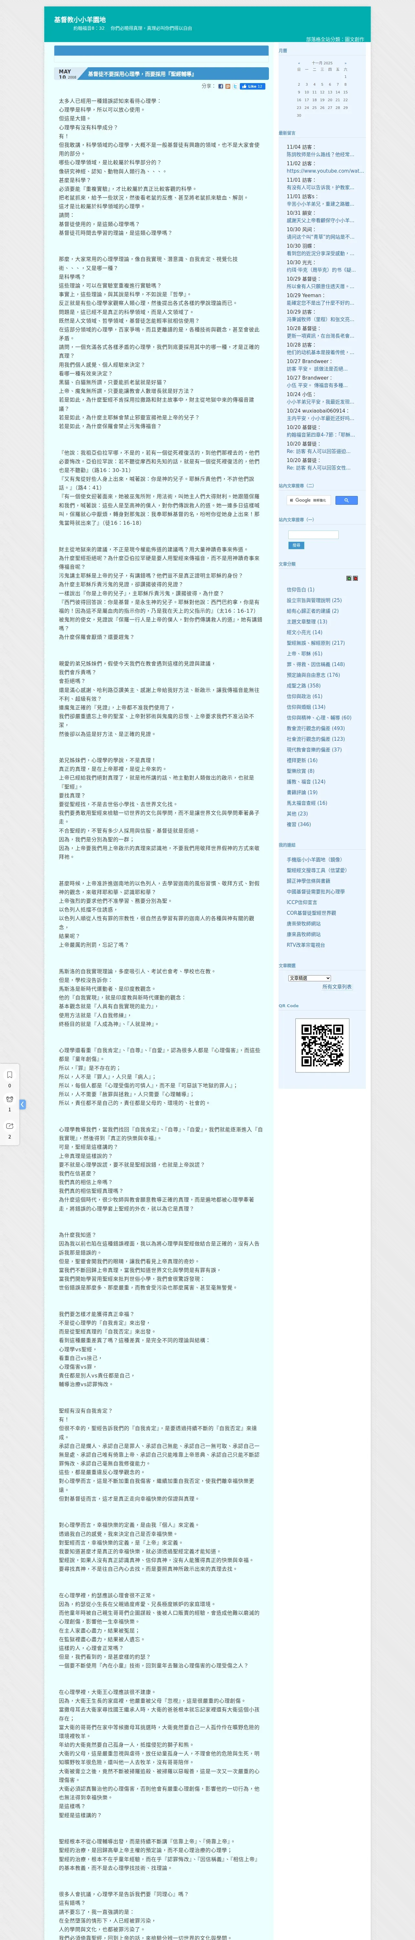Image resolution: width=415 pixels, height=1940 pixels.
Task: Open 中國基督徒需要批判心理學 link
Action: click(315, 892)
